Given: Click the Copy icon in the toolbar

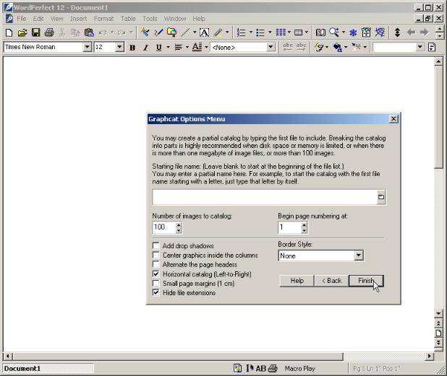Looking at the screenshot, I should pos(75,32).
